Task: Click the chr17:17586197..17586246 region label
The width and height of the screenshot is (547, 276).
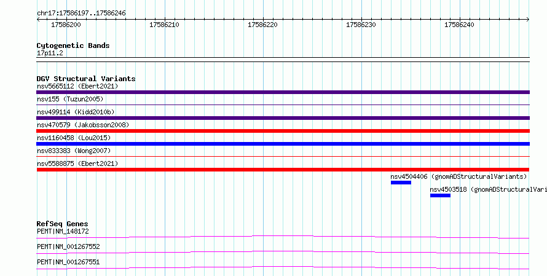Action: (81, 14)
